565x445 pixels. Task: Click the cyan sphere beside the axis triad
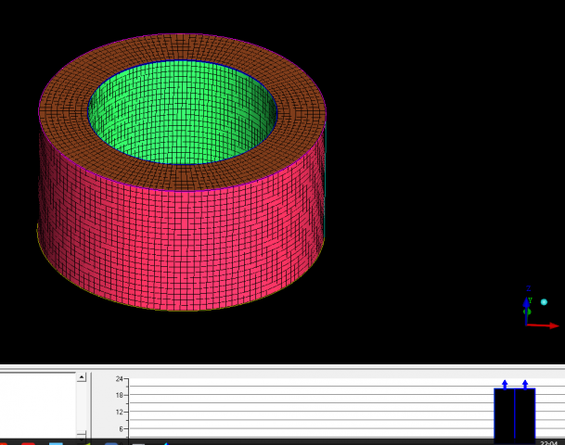[545, 302]
